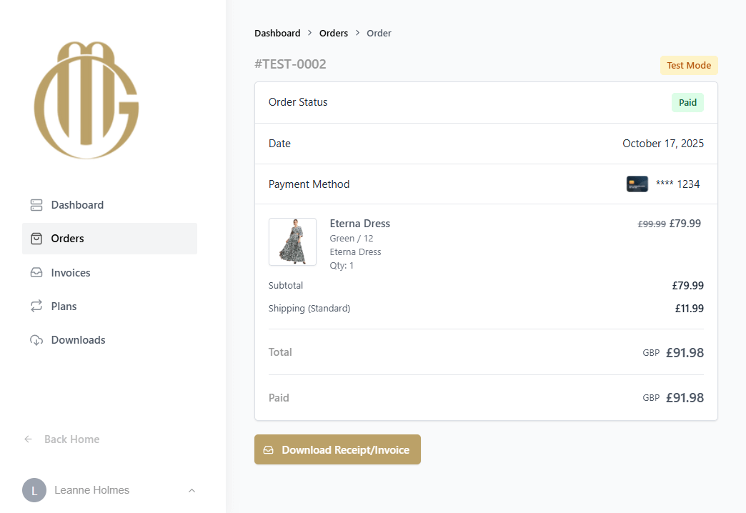The height and width of the screenshot is (513, 746).
Task: Click the Leanne Holmes avatar circle
Action: [34, 490]
